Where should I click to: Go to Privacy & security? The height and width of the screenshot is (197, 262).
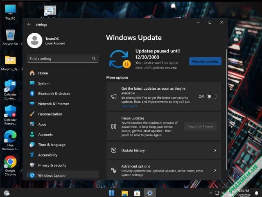click(x=63, y=165)
